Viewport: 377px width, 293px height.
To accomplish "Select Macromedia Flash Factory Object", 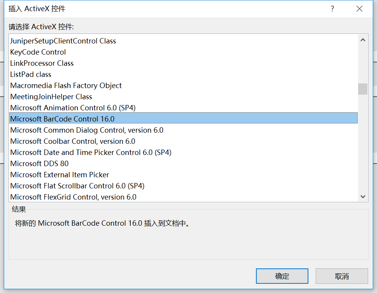I will (x=183, y=86).
